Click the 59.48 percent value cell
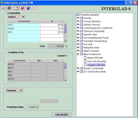The width and height of the screenshot is (138, 118). click(x=52, y=25)
